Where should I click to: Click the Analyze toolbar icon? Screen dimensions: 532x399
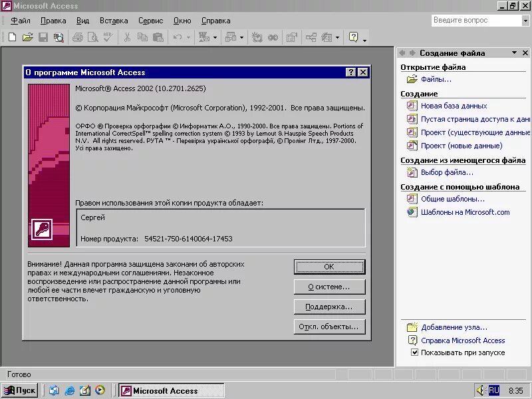coord(231,37)
